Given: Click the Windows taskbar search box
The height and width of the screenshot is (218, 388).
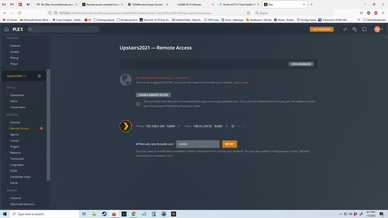Looking at the screenshot, I should (x=44, y=214).
